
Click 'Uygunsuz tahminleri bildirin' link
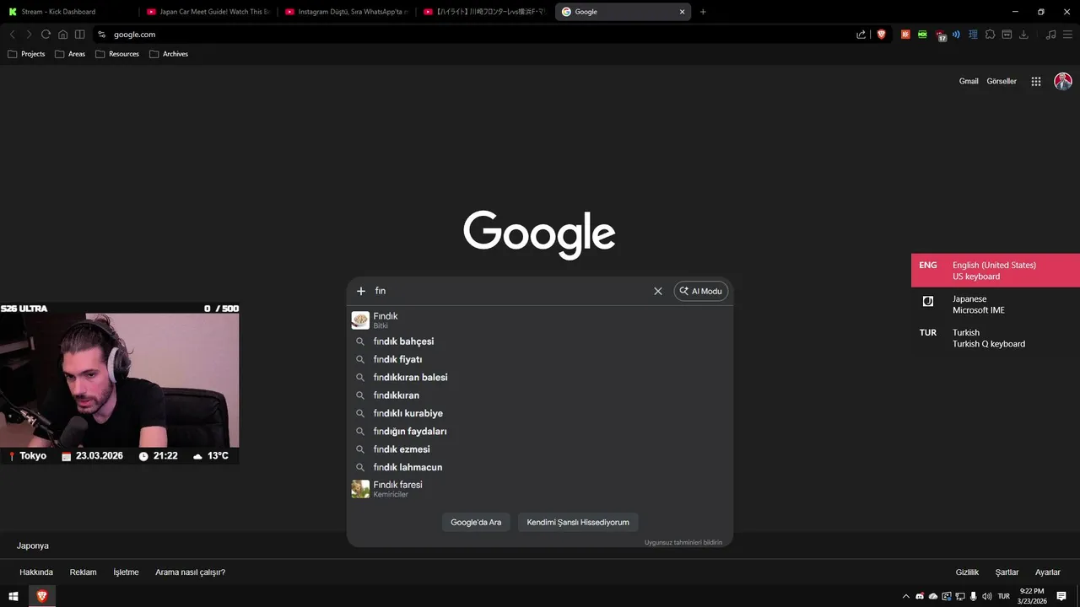point(683,542)
